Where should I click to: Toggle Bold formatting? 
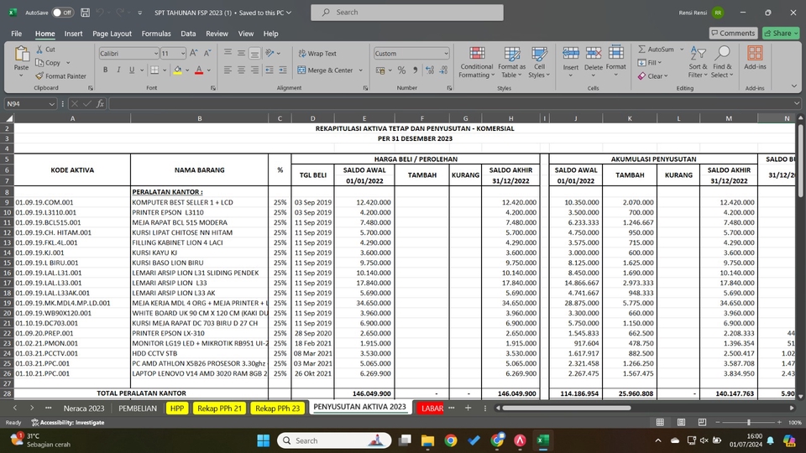106,70
